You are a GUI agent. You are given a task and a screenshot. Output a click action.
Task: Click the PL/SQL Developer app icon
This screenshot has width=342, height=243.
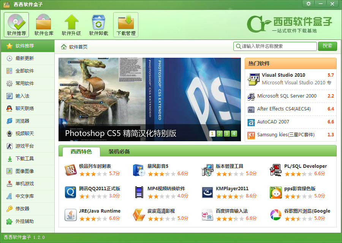276,170
